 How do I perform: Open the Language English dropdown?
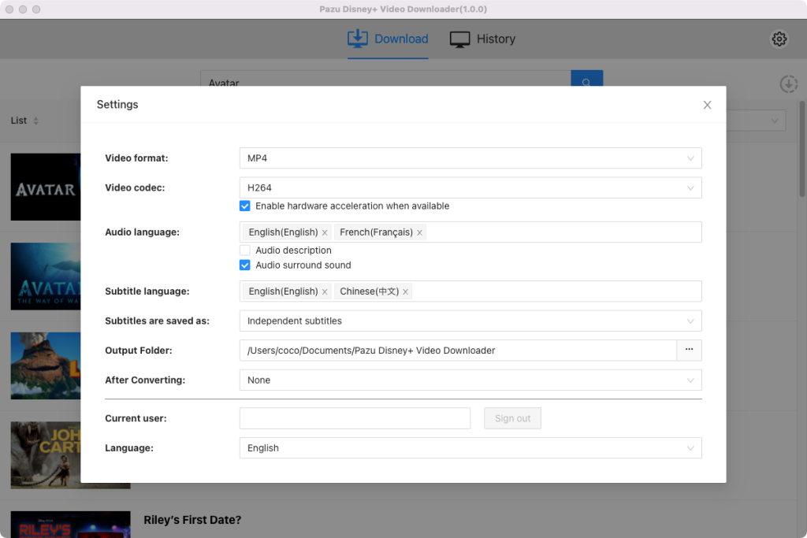point(470,448)
